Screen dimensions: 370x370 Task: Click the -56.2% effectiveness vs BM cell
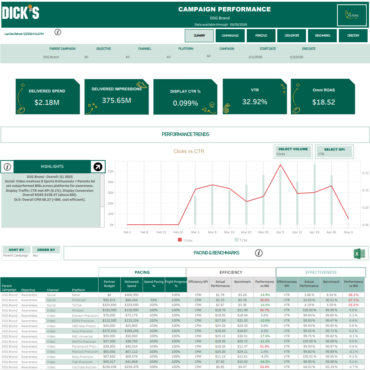[x=353, y=295]
